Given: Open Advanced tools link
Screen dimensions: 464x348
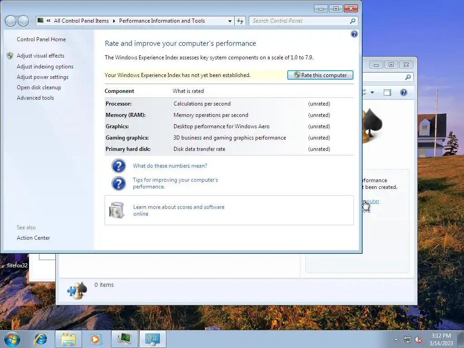Looking at the screenshot, I should (35, 98).
